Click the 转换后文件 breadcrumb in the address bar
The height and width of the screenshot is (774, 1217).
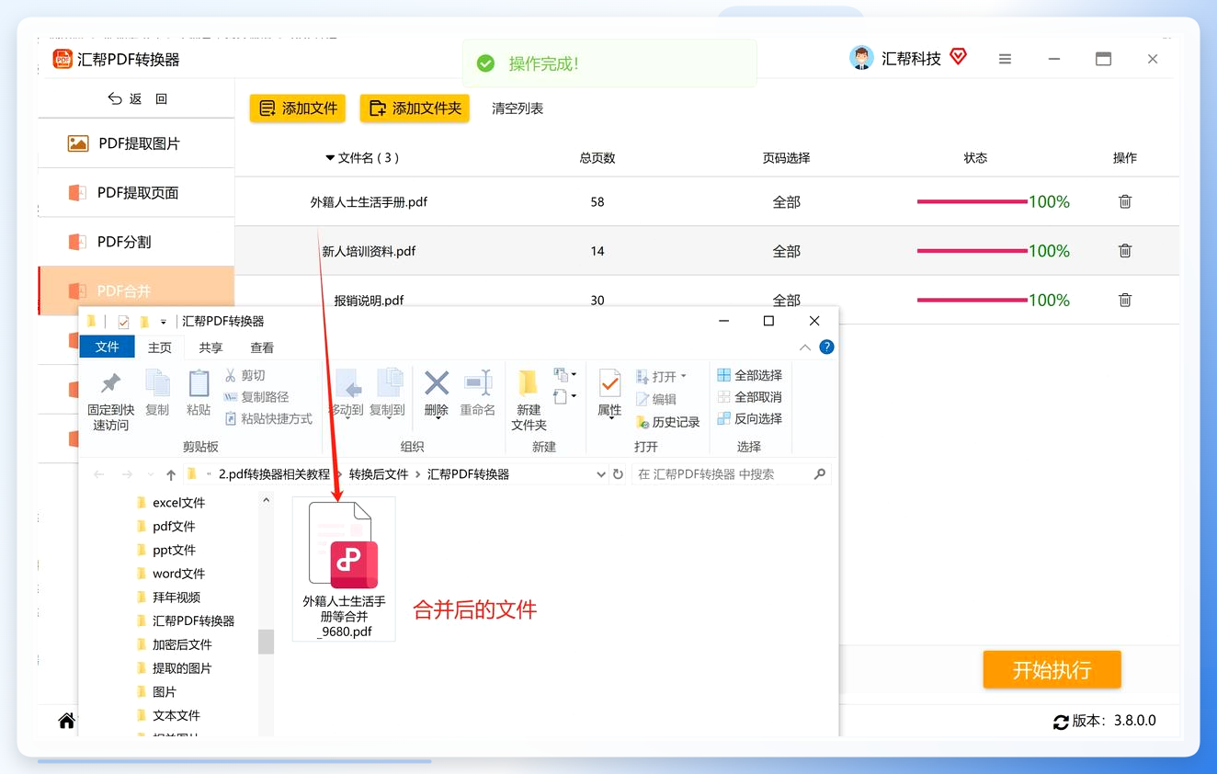point(379,474)
